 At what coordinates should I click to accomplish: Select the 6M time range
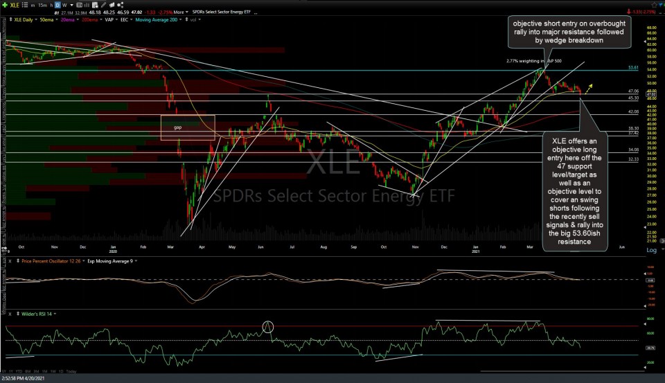28,371
